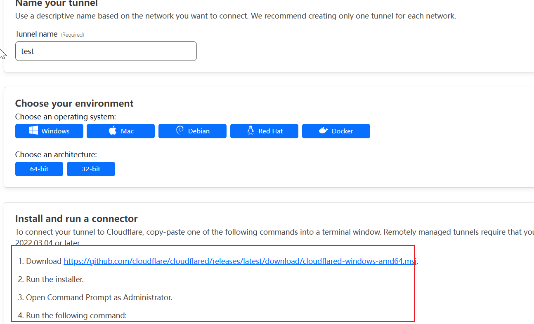Focus the Tunnel name input field

[x=106, y=51]
